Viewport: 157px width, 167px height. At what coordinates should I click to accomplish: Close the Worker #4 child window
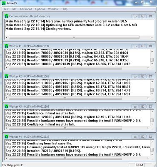[150, 137]
